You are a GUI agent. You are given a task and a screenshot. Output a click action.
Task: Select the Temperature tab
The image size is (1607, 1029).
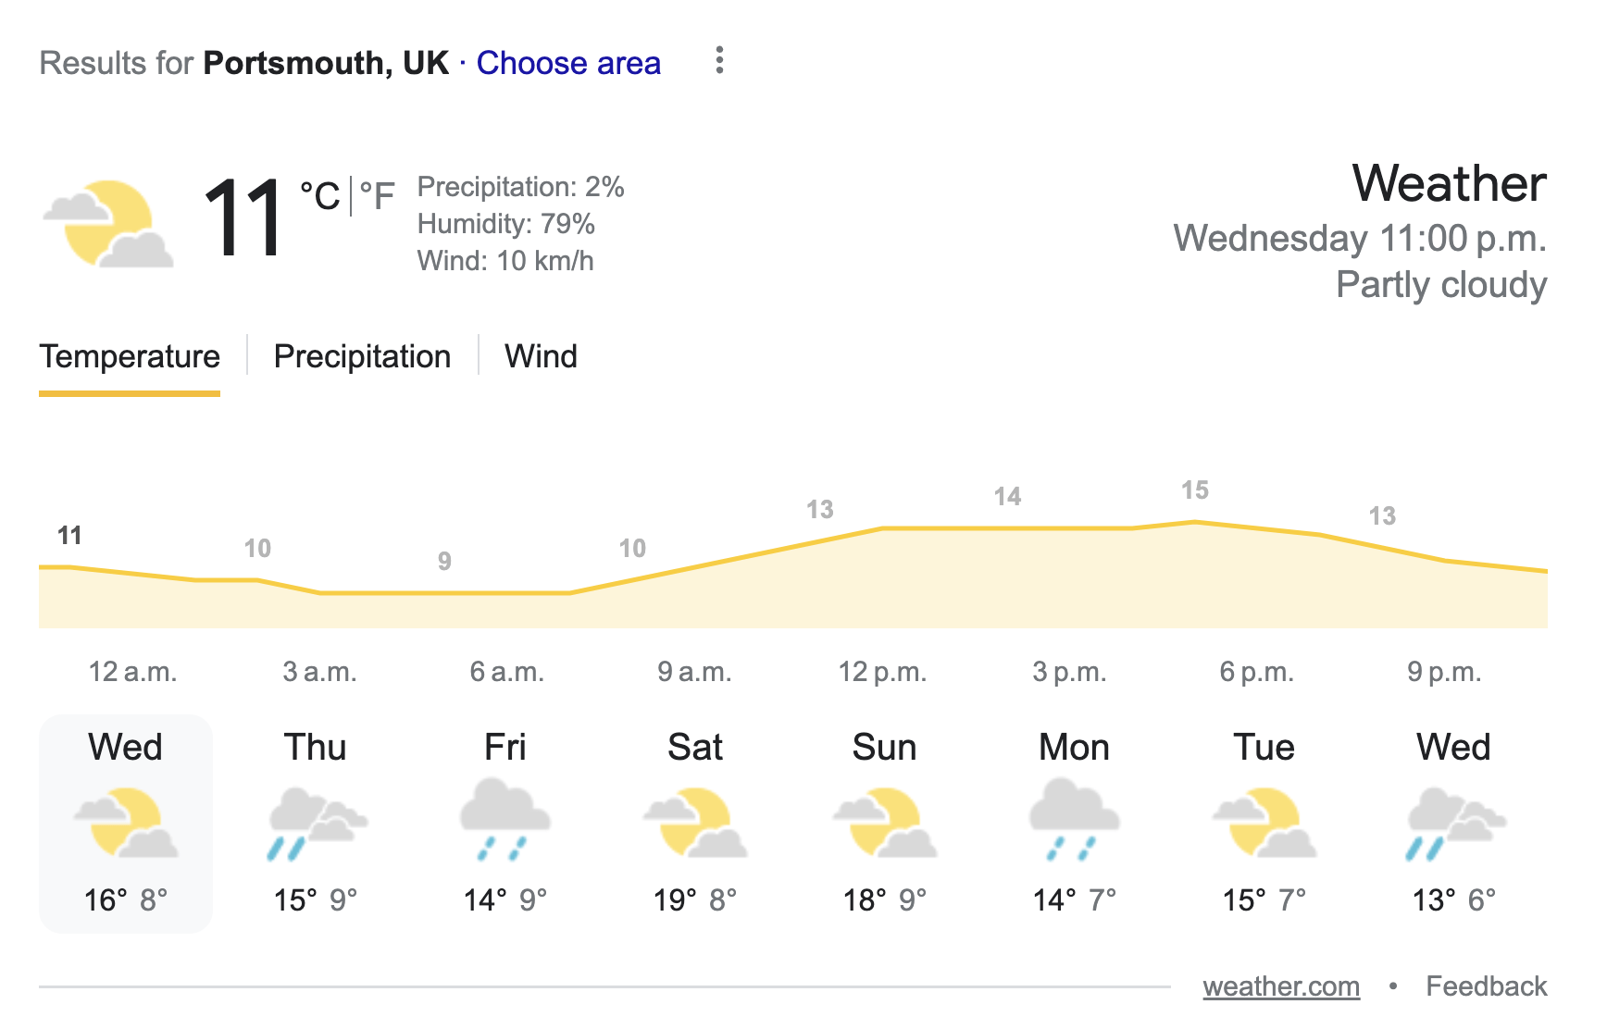[x=130, y=356]
